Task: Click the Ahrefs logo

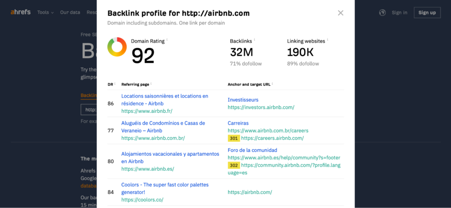Action: 20,12
